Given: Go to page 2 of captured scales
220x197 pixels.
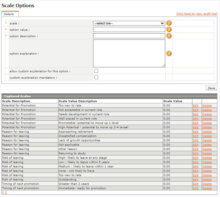Looking at the screenshot, I should click(x=6, y=193).
